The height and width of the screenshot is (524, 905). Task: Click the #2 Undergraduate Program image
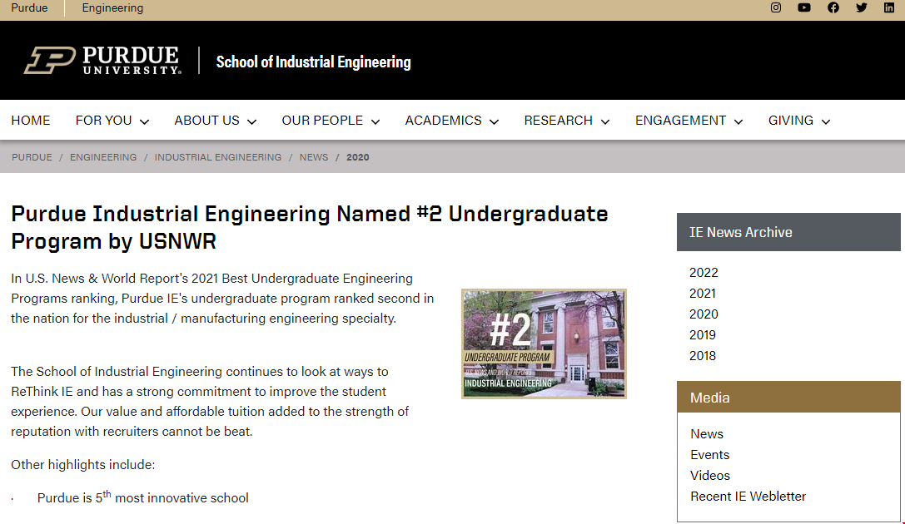tap(544, 344)
